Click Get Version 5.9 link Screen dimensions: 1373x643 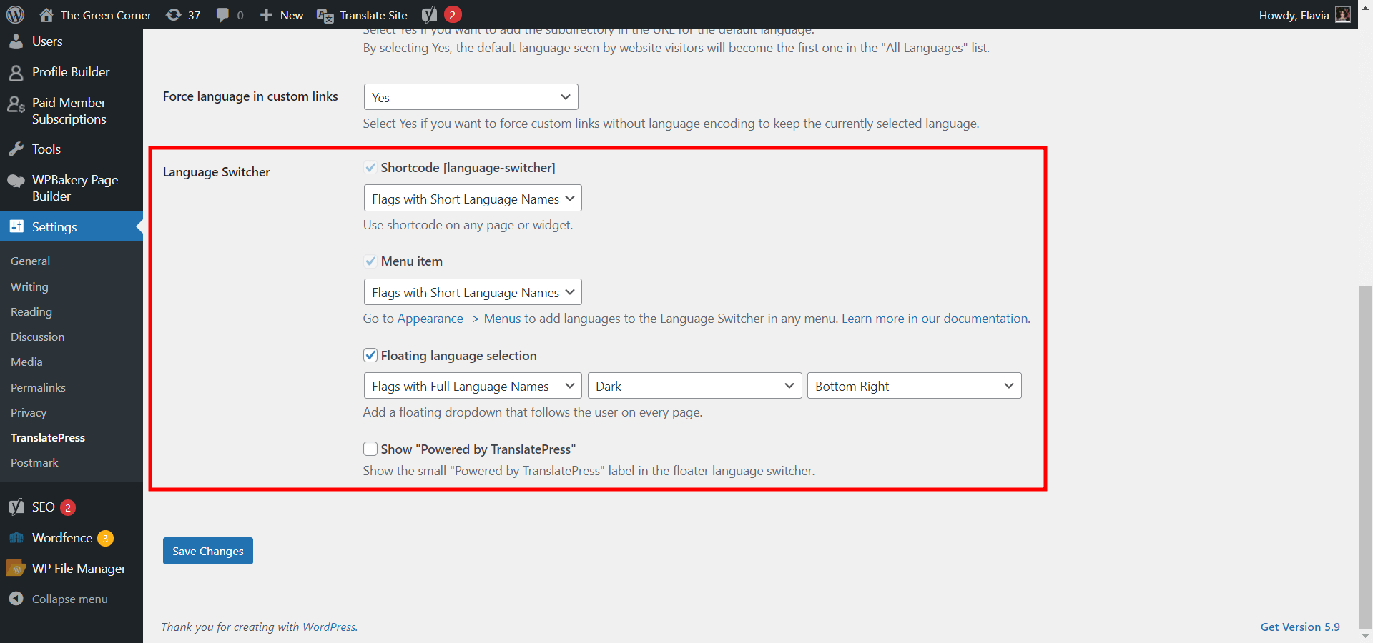tap(1300, 627)
